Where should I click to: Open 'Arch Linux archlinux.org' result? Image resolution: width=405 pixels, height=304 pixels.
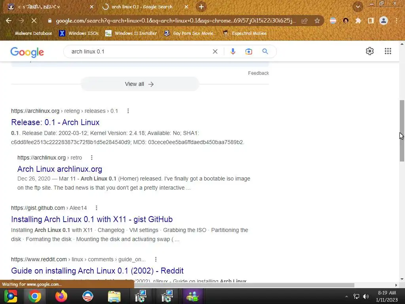pyautogui.click(x=60, y=169)
